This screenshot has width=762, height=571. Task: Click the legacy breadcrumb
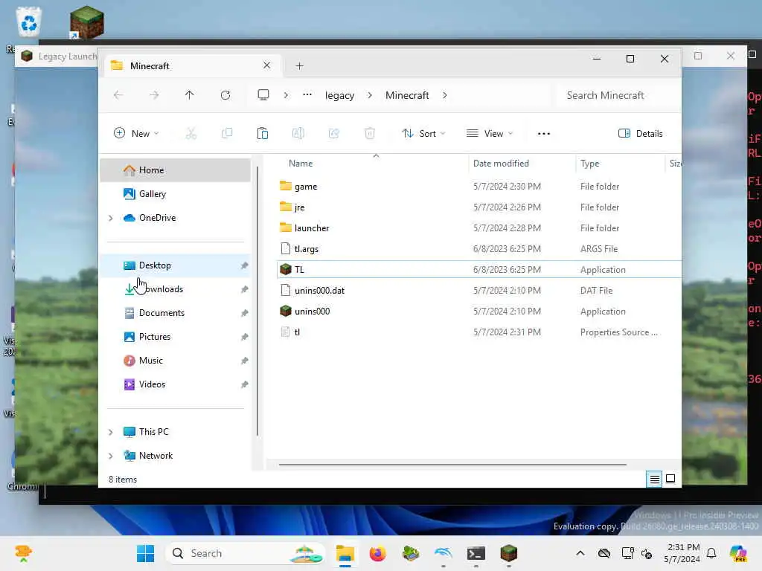pyautogui.click(x=339, y=95)
